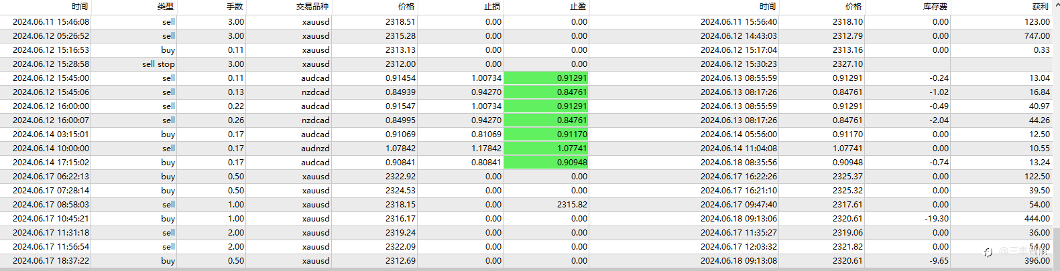The image size is (1060, 271).
Task: Click swap value -0.24
Action: (939, 78)
